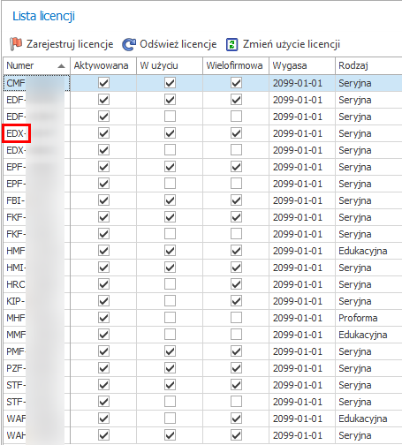The width and height of the screenshot is (402, 445).
Task: Click the red flag Zarejestruj licencje icon
Action: (x=16, y=44)
